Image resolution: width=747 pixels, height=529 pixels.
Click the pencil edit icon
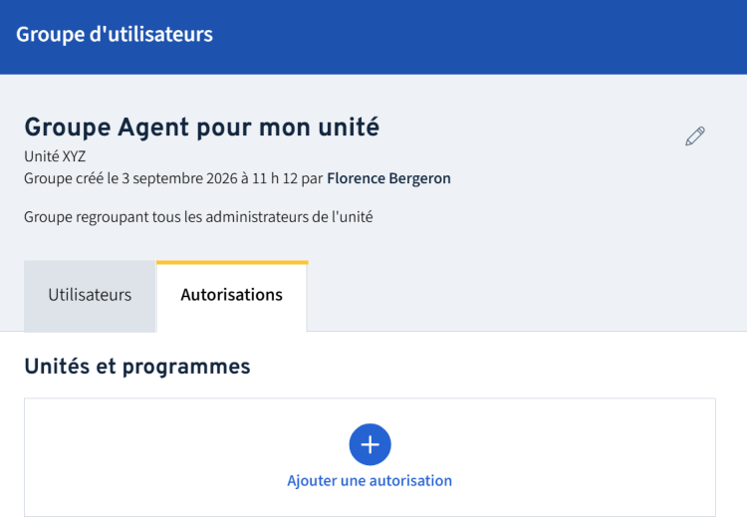[695, 136]
